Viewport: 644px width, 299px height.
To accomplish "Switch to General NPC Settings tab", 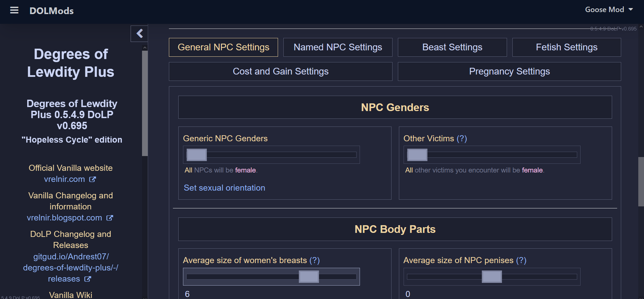I will [x=223, y=47].
